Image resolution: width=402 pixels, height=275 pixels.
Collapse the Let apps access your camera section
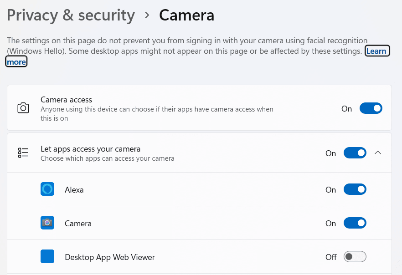[x=378, y=153]
